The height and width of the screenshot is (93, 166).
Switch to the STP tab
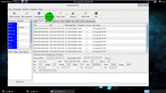coord(77,21)
